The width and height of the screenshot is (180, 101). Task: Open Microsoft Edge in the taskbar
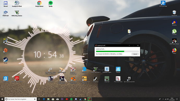(x=44, y=99)
